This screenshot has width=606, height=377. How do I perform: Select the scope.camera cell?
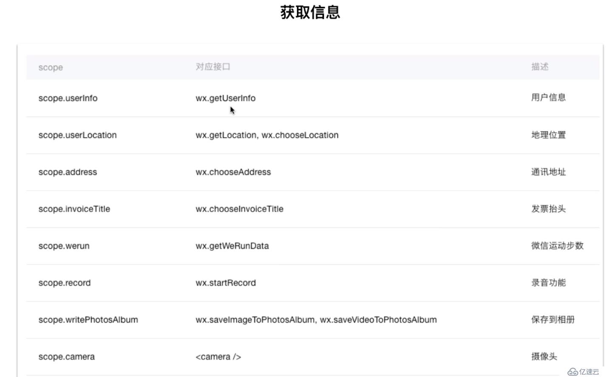tap(67, 357)
